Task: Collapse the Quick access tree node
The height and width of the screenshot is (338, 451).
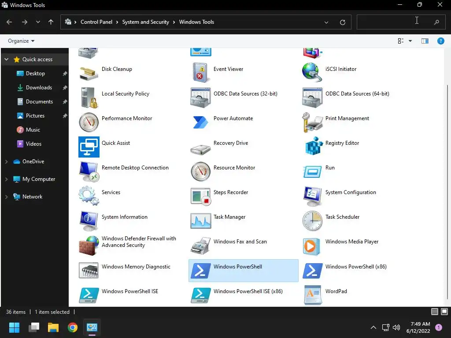Action: pyautogui.click(x=6, y=59)
